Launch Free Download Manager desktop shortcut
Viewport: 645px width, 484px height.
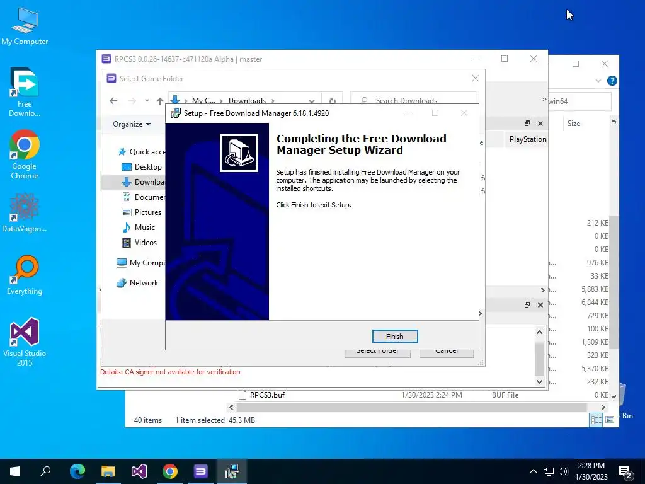pyautogui.click(x=25, y=92)
